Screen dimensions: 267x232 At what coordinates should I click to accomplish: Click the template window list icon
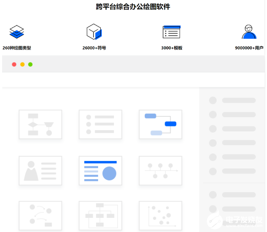pyautogui.click(x=171, y=32)
